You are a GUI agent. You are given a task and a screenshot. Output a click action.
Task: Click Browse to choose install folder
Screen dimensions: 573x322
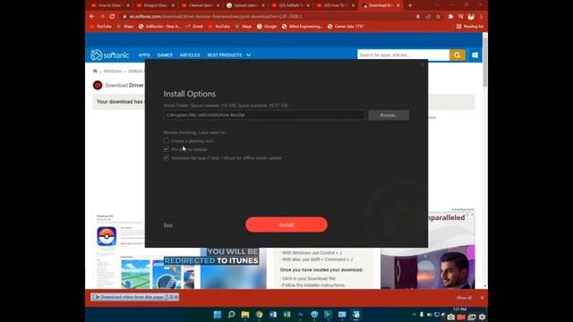[389, 115]
